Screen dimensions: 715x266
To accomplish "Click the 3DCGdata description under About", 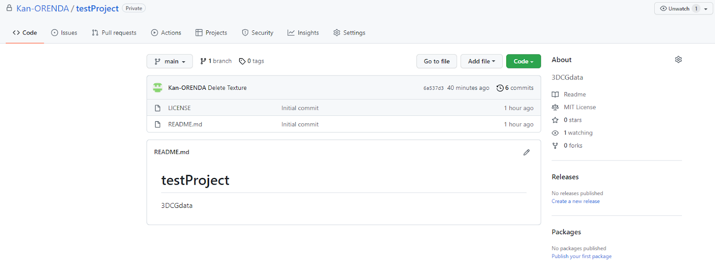I will coord(567,77).
